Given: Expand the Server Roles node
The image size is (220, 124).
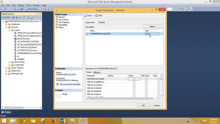Looking at the screenshot, I should (x=9, y=62).
